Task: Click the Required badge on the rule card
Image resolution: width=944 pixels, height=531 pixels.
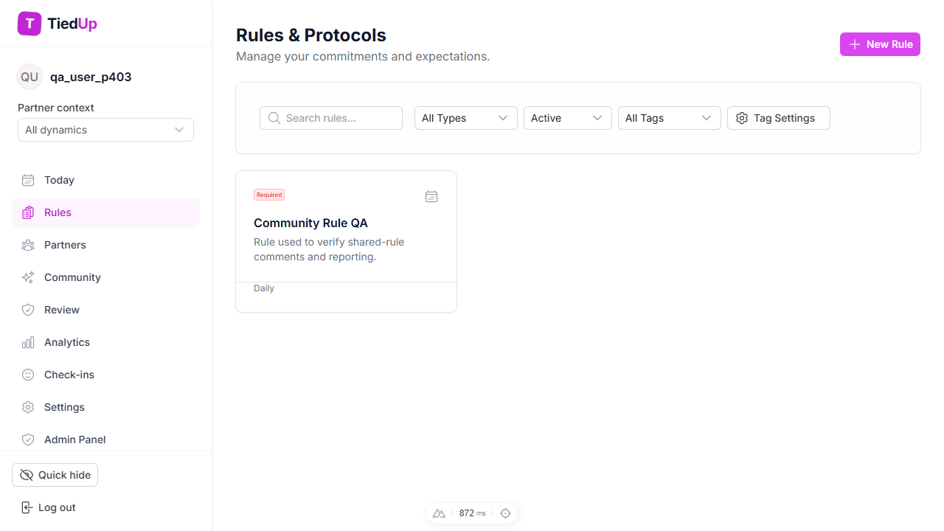Action: (268, 195)
